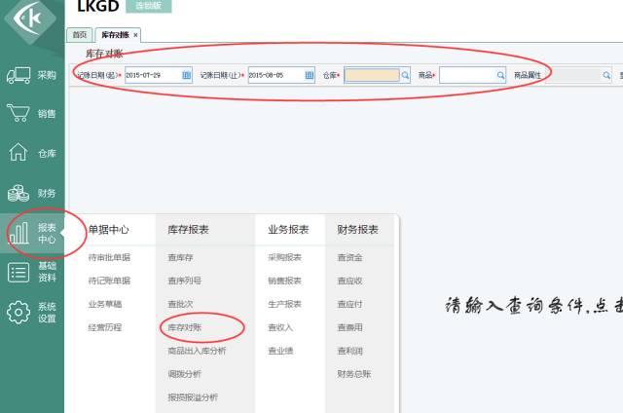The height and width of the screenshot is (413, 623).
Task: Open 查应付 under 财务报表
Action: [x=349, y=304]
